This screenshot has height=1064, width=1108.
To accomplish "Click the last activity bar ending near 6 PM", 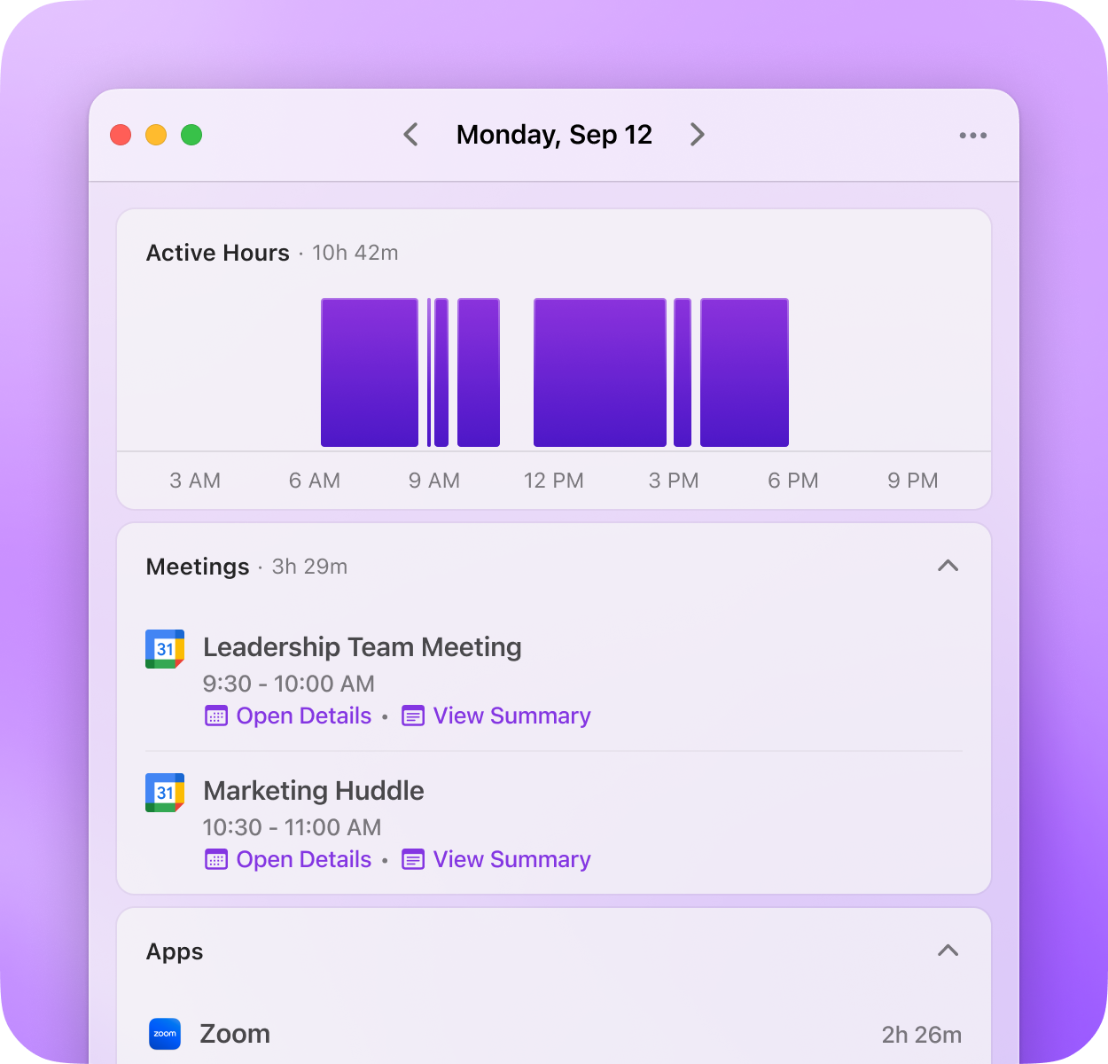I will [745, 372].
